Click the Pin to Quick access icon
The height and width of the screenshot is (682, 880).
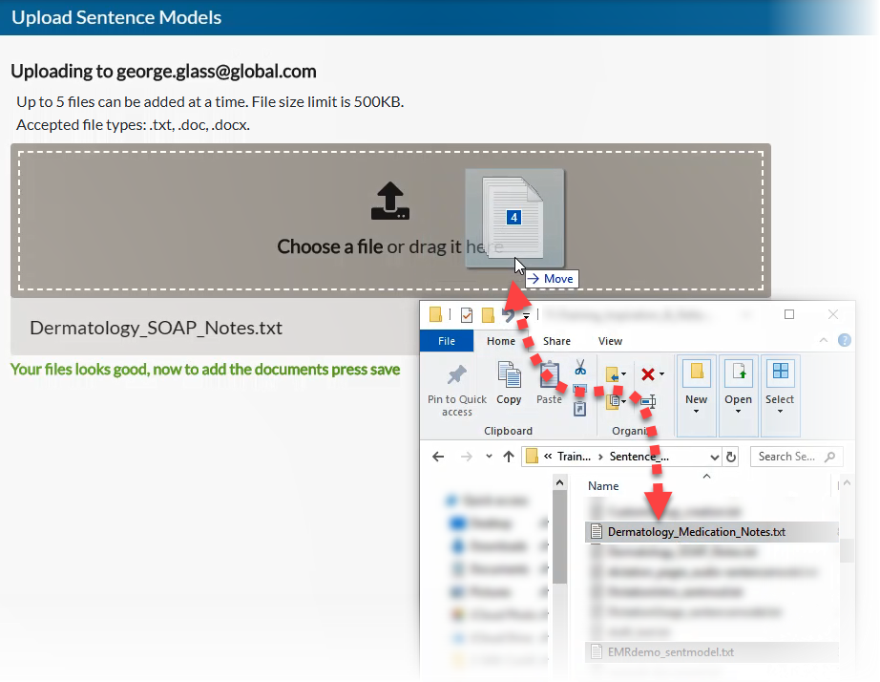456,375
